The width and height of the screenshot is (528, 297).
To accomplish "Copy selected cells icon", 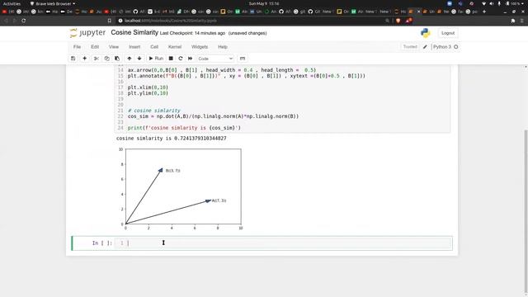I will point(106,59).
